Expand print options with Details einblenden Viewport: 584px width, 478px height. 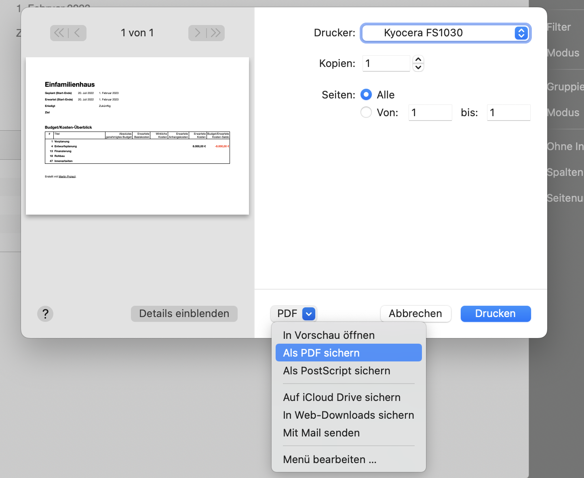click(184, 313)
